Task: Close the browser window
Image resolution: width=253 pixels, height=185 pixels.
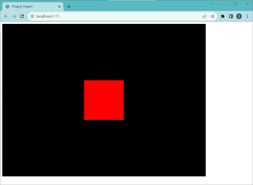Action: click(247, 4)
